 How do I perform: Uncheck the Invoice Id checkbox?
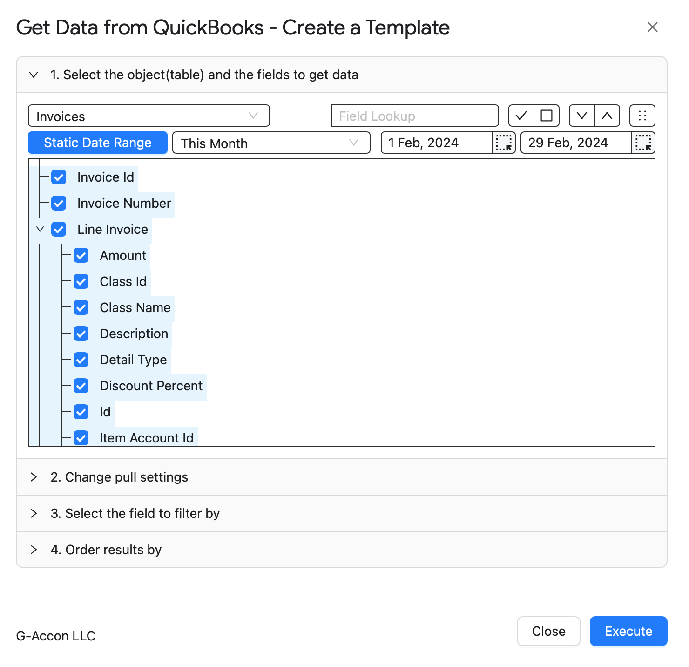tap(59, 177)
